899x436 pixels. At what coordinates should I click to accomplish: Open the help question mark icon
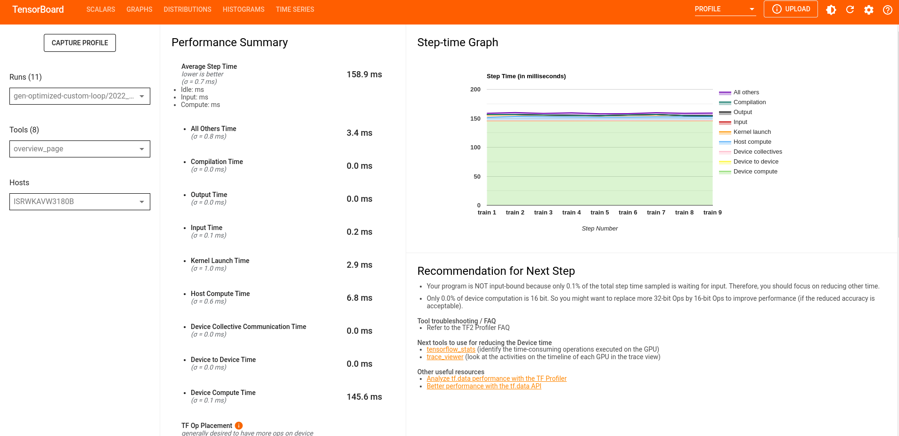888,9
